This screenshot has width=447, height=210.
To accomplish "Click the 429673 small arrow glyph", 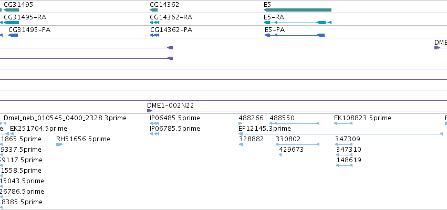I will point(280,155).
